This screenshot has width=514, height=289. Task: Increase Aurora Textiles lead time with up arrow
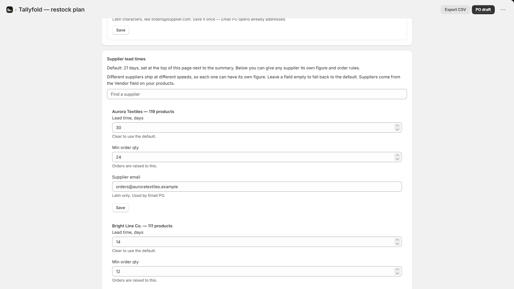(397, 126)
